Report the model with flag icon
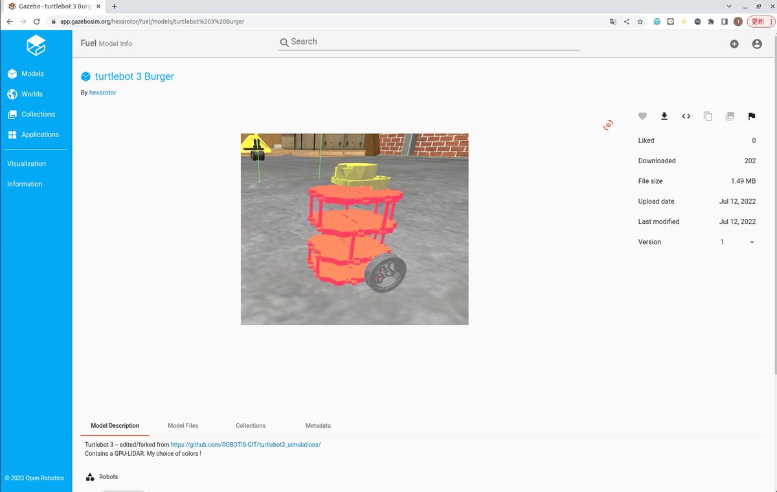 tap(752, 117)
